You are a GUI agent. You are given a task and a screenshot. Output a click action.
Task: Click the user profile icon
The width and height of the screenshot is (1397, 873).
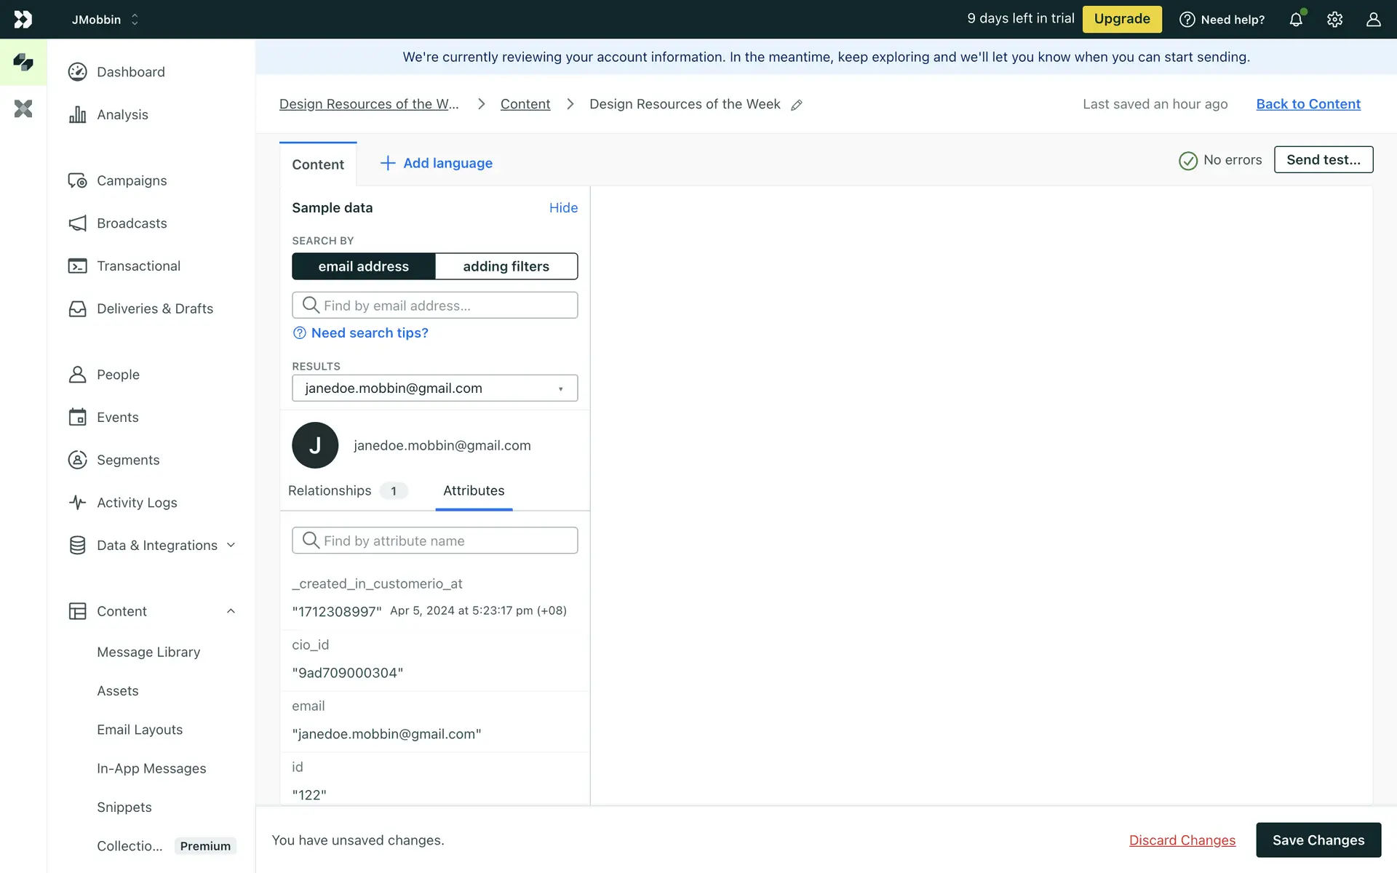pyautogui.click(x=1373, y=20)
